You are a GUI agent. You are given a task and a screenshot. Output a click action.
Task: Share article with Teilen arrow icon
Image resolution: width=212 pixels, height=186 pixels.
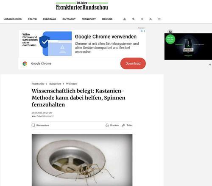pyautogui.click(x=123, y=125)
